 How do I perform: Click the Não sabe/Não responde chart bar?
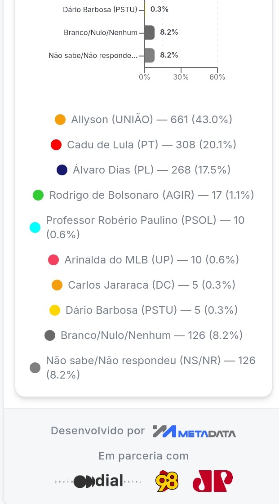click(150, 55)
